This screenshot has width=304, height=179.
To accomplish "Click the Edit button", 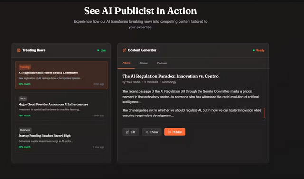I will (131, 132).
